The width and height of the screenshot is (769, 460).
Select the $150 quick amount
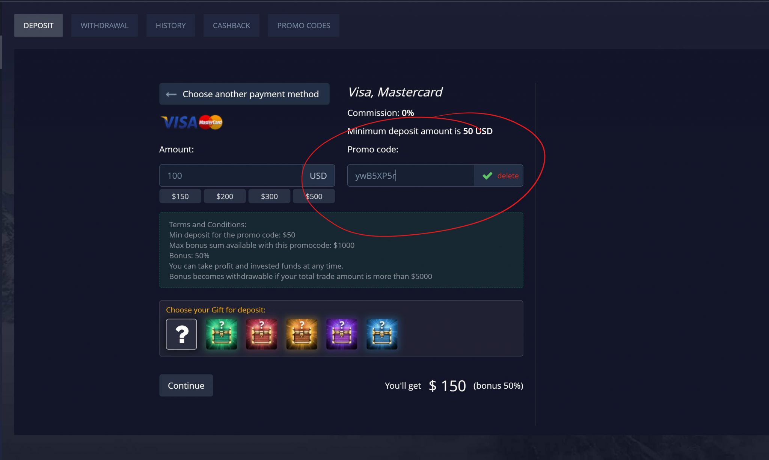click(180, 196)
